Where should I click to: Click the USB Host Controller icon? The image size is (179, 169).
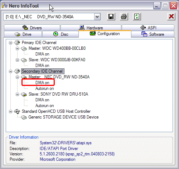pyautogui.click(x=17, y=111)
